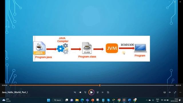Open the Windows Start menu

click(x=49, y=100)
